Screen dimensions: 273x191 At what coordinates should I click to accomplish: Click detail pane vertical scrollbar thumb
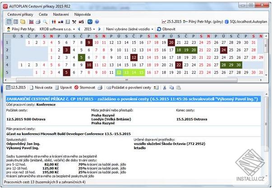point(266,124)
